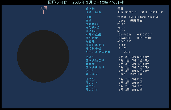171x110 pixels.
Task: Click the dark eclipsed sun disk
Action: click(x=43, y=56)
